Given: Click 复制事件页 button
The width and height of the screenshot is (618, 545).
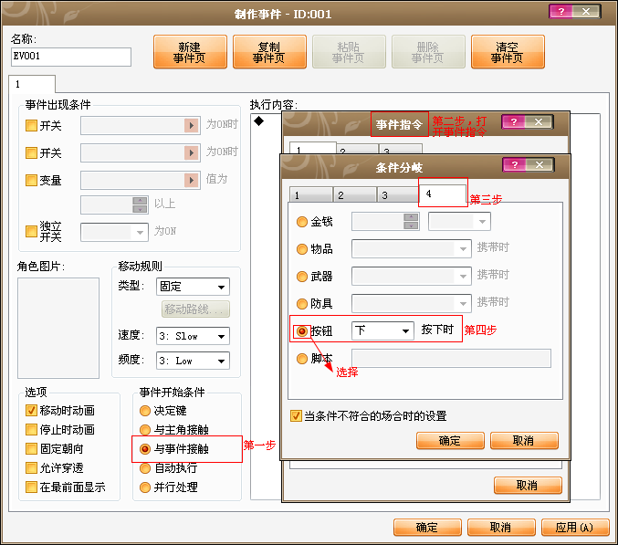Looking at the screenshot, I should (269, 52).
